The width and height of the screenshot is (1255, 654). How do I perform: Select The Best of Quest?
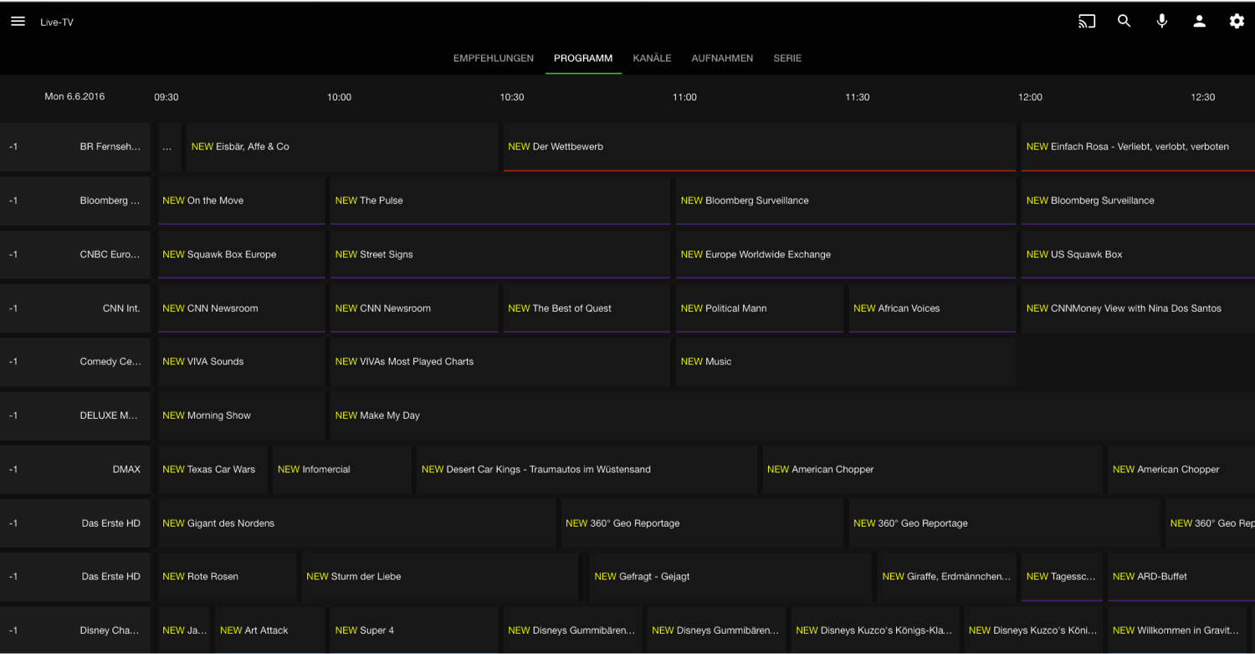pyautogui.click(x=587, y=309)
